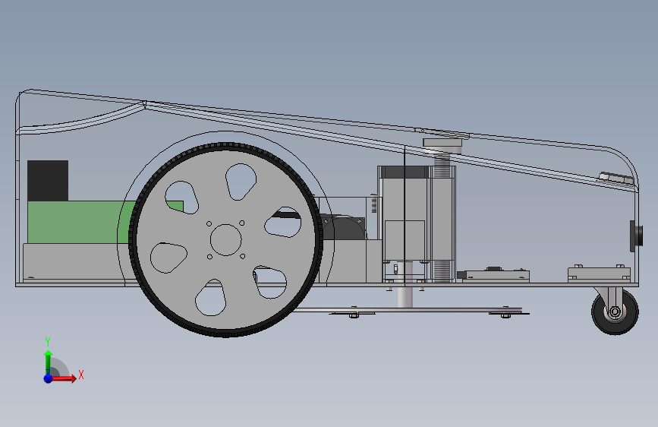Select the flat module with the black connector on the base plate
The height and width of the screenshot is (427, 658).
[x=493, y=275]
